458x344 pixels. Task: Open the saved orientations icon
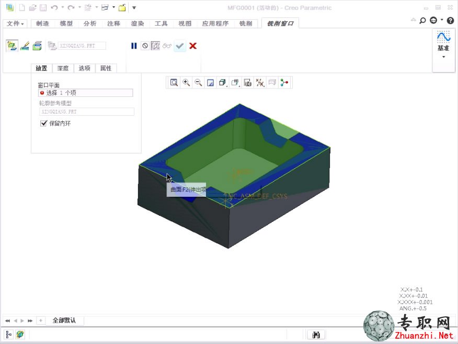pyautogui.click(x=235, y=83)
